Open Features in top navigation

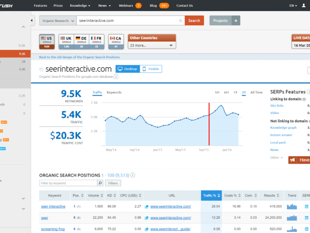click(x=40, y=6)
